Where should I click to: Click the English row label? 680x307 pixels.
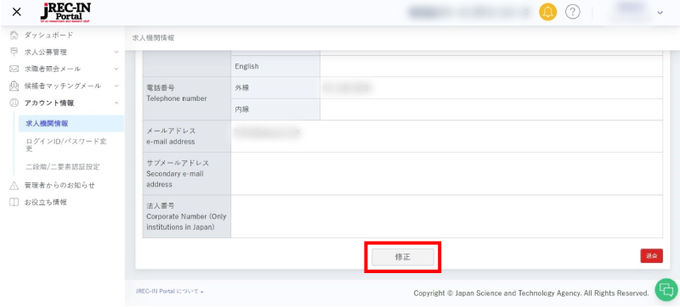pyautogui.click(x=246, y=67)
